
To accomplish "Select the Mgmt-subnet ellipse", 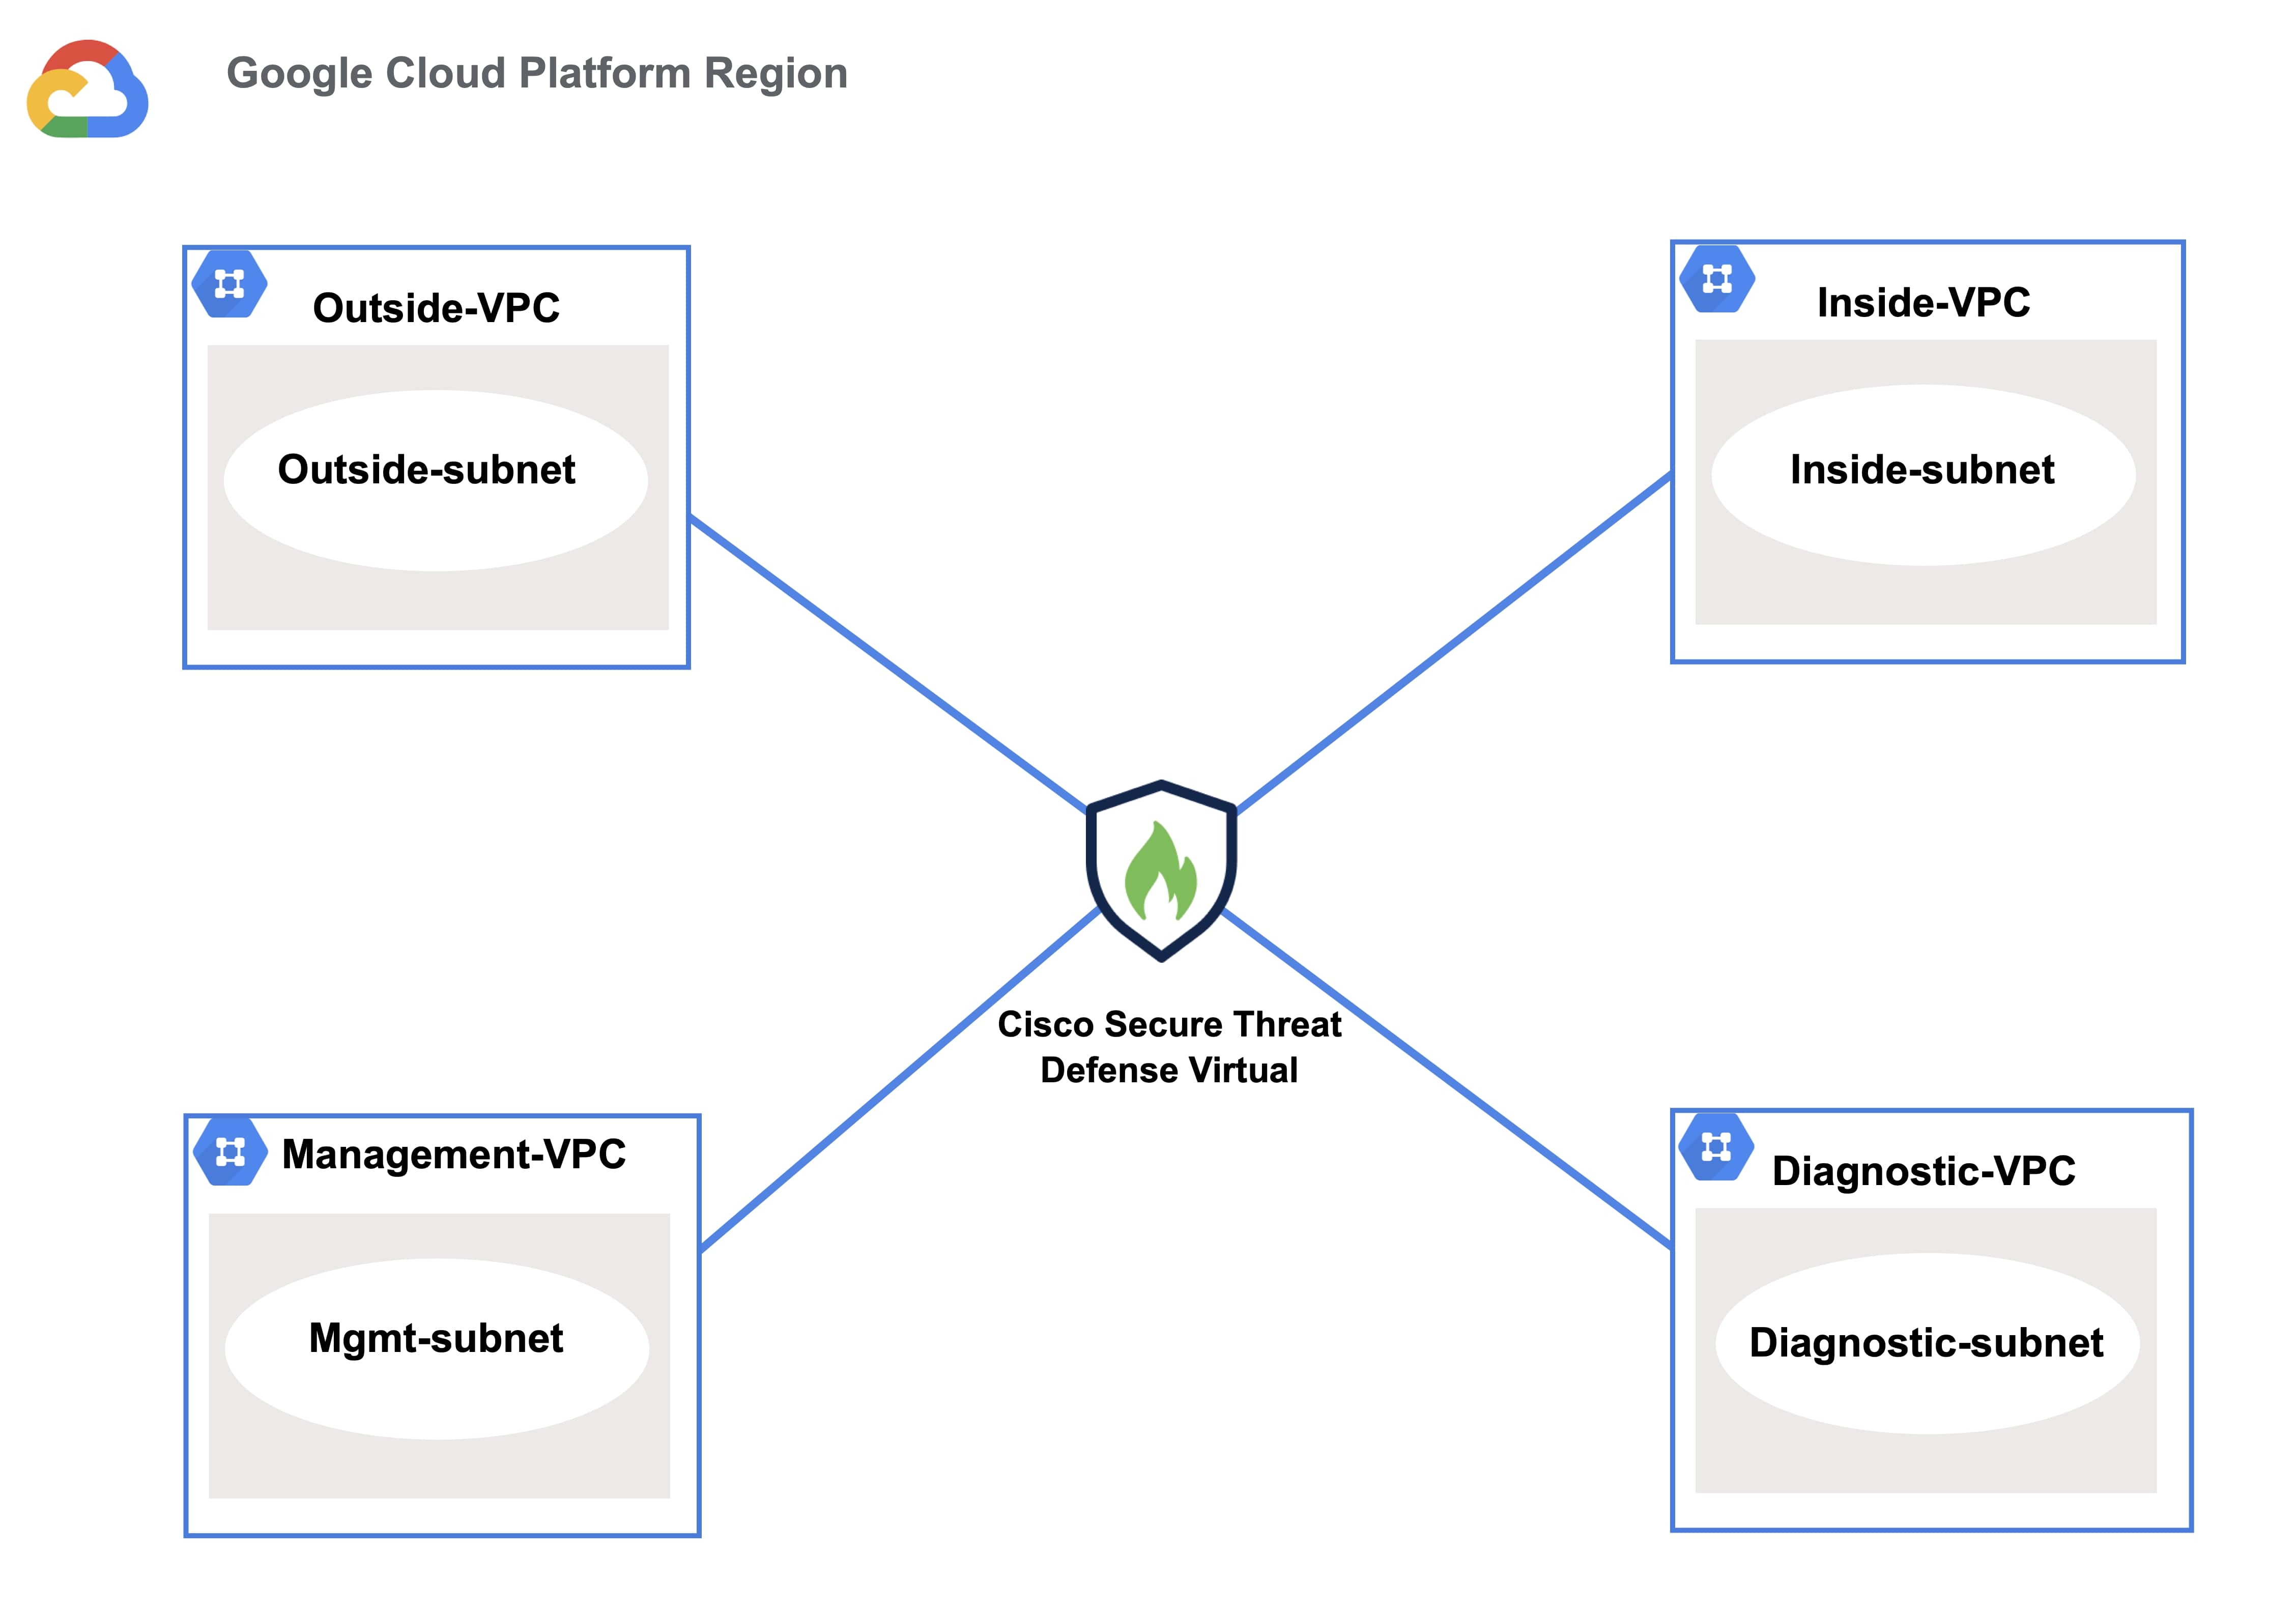I will (x=437, y=1349).
